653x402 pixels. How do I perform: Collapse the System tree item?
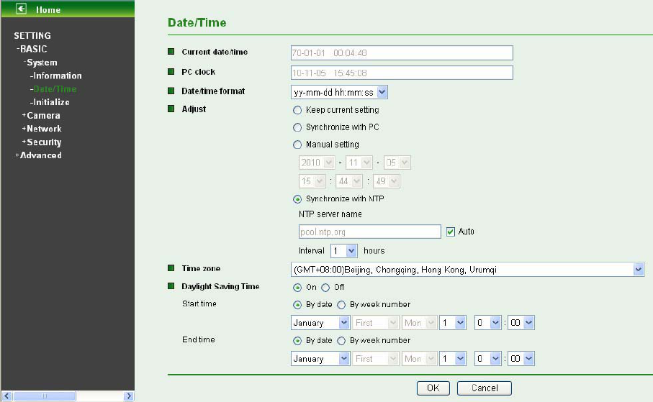point(40,63)
